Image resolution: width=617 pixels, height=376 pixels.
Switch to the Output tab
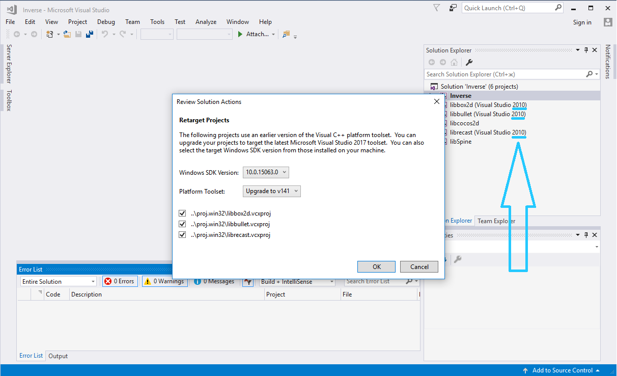(58, 356)
